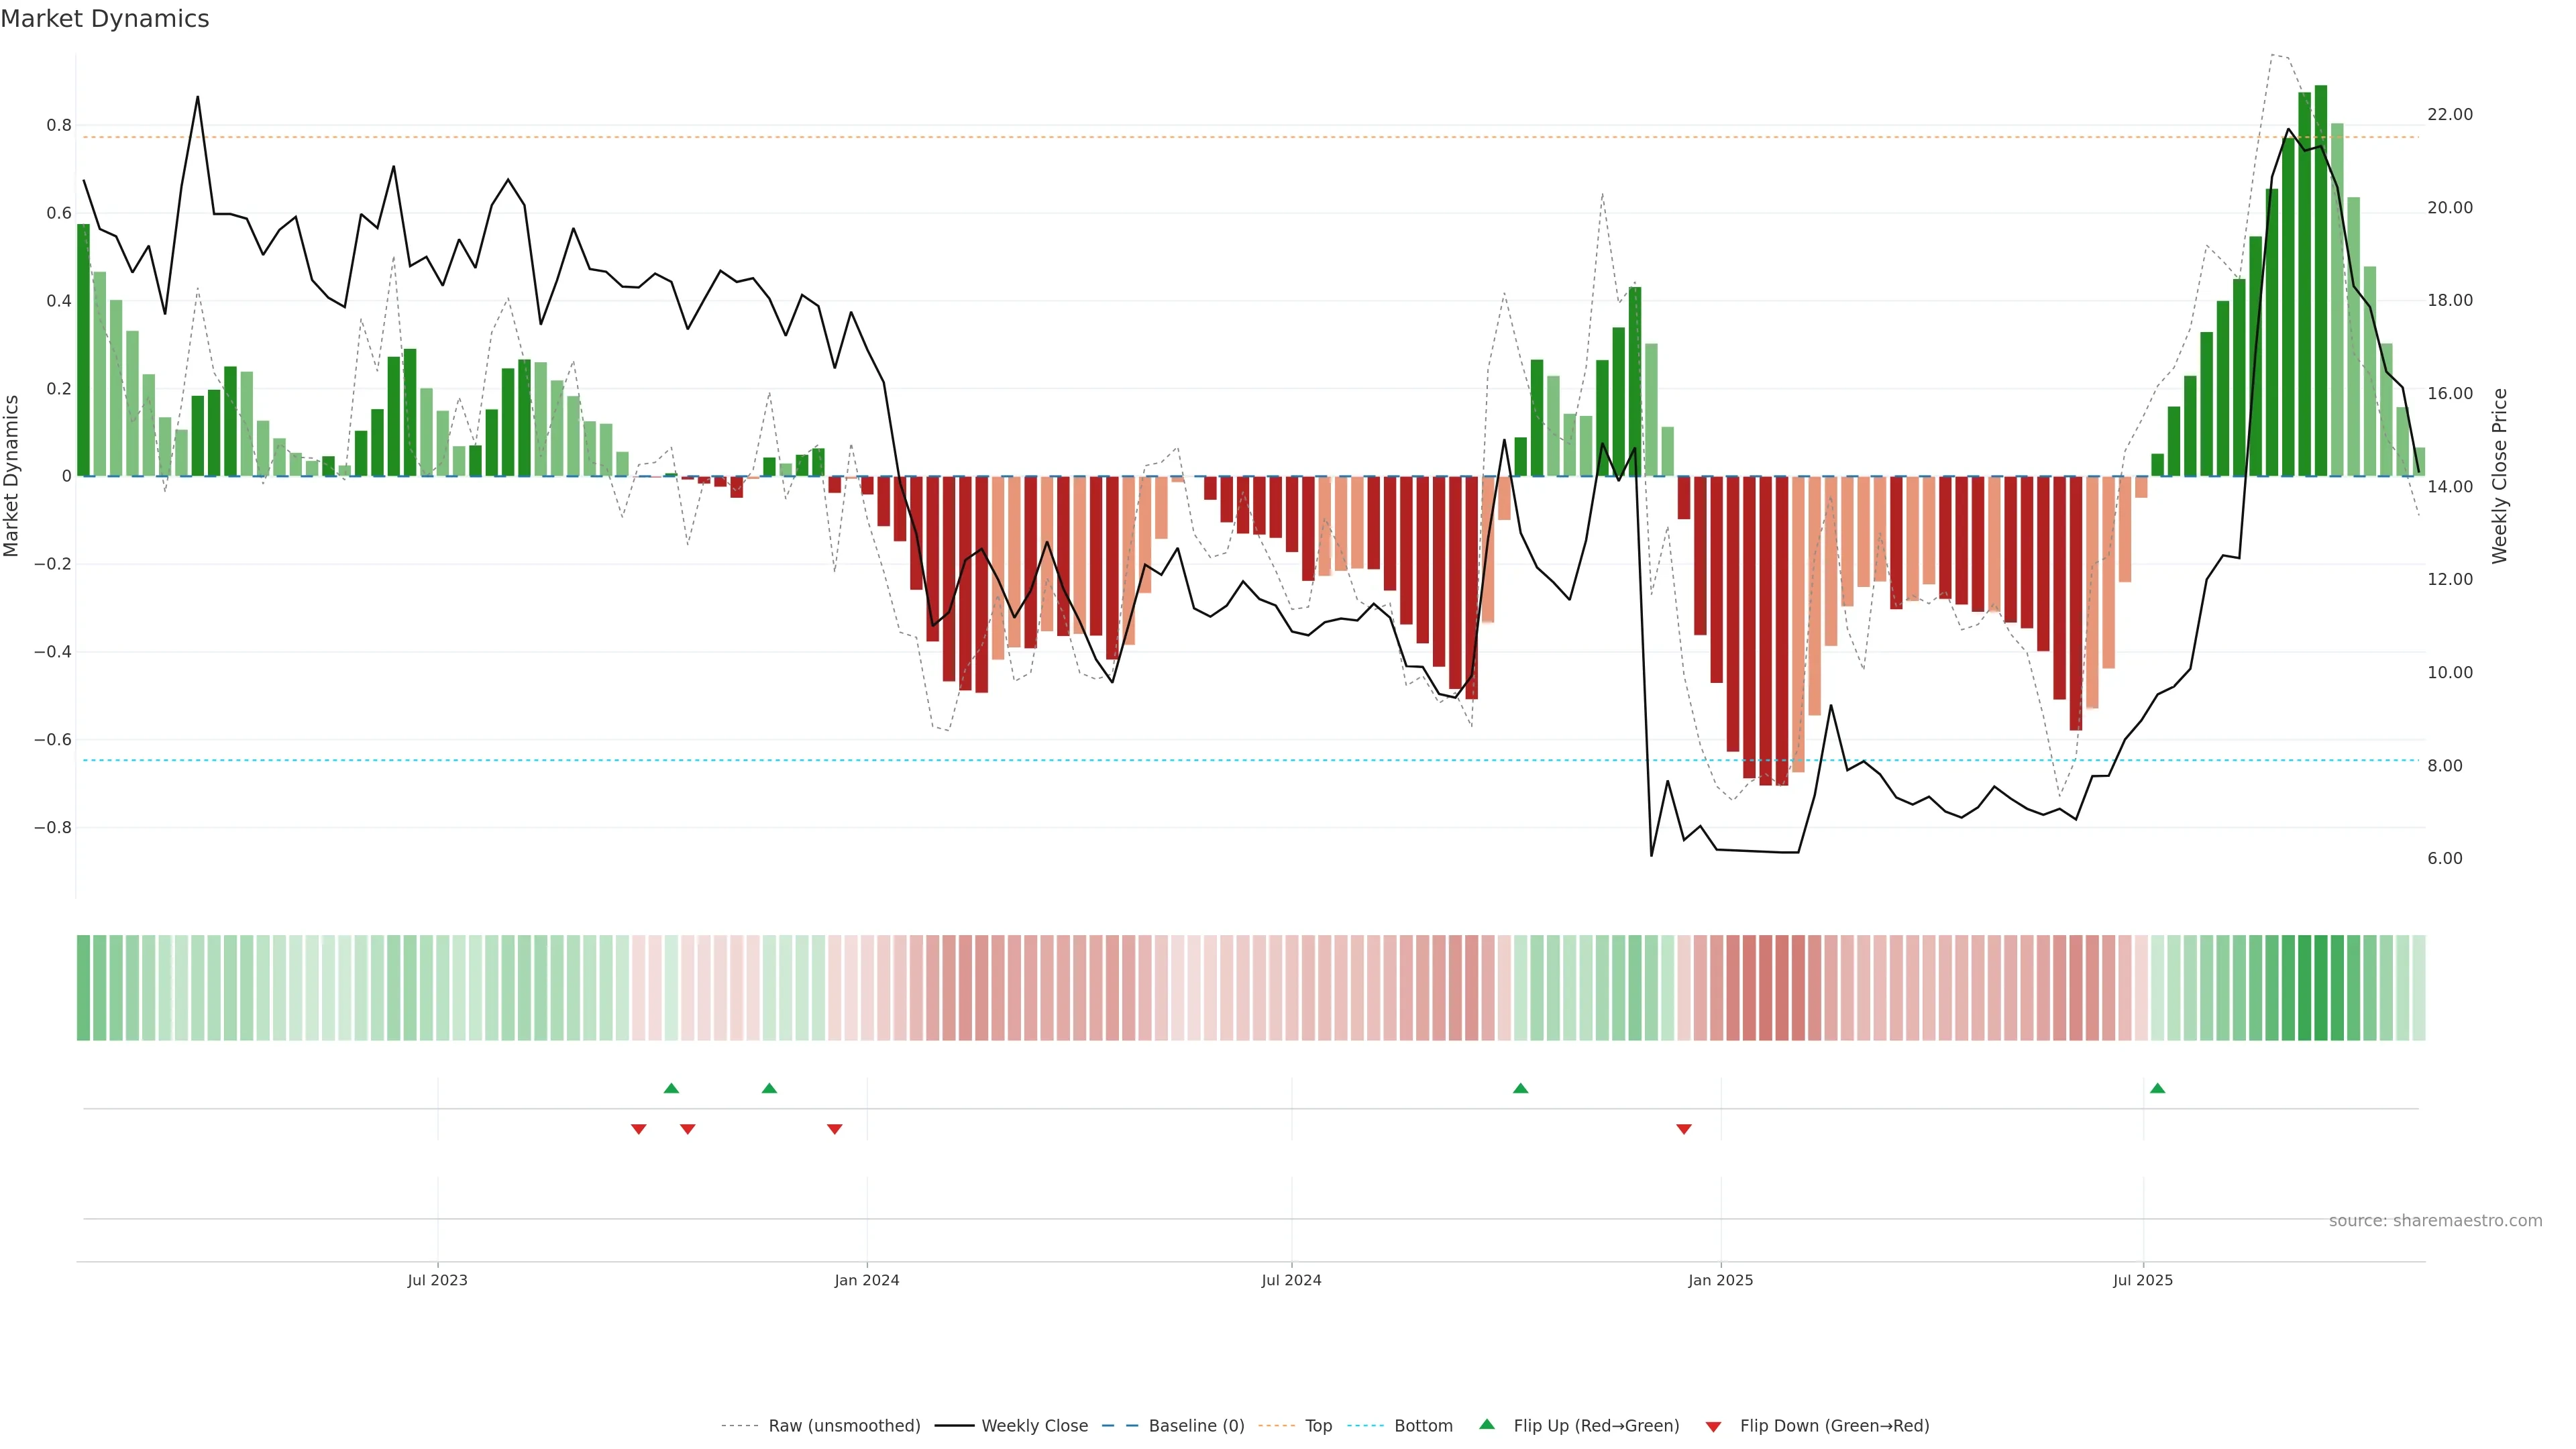This screenshot has width=2576, height=1449.
Task: Click the Jul 2025 x-axis label
Action: [x=2142, y=1280]
